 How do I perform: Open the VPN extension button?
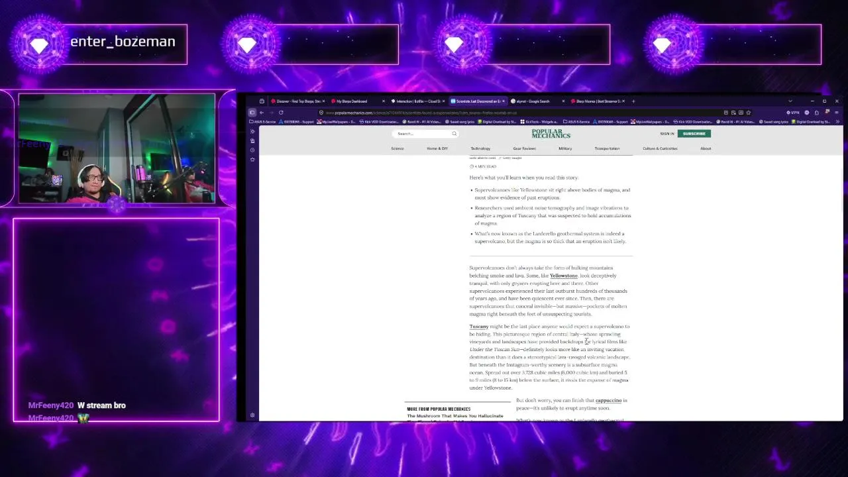tap(793, 113)
